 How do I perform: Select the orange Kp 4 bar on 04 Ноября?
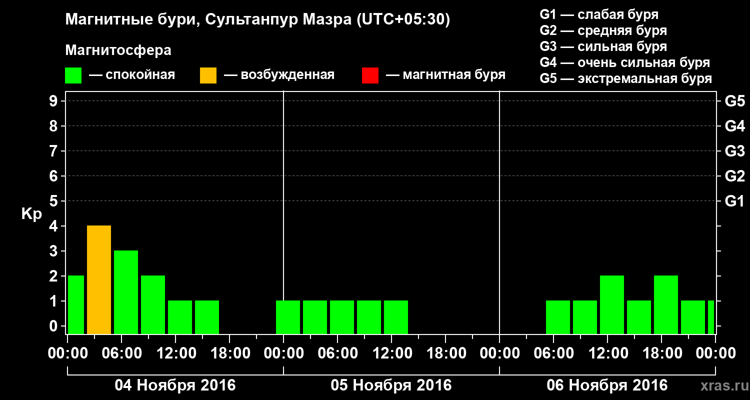click(x=99, y=280)
